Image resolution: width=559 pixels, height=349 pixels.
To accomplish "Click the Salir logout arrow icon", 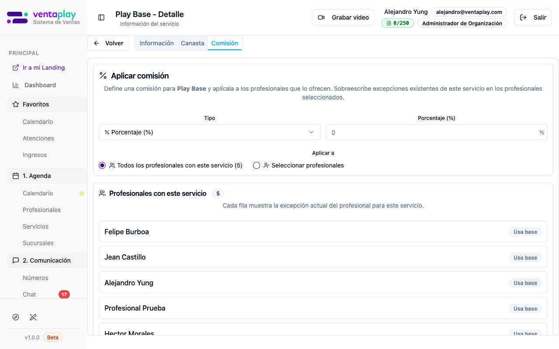I will point(523,17).
